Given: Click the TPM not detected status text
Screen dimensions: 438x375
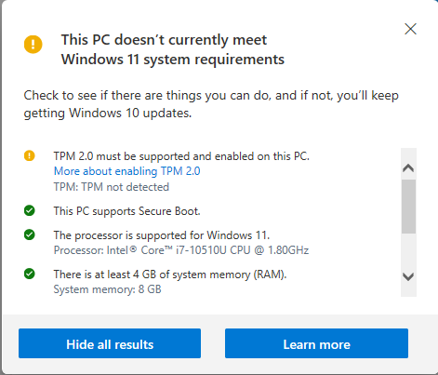Looking at the screenshot, I should pos(112,187).
